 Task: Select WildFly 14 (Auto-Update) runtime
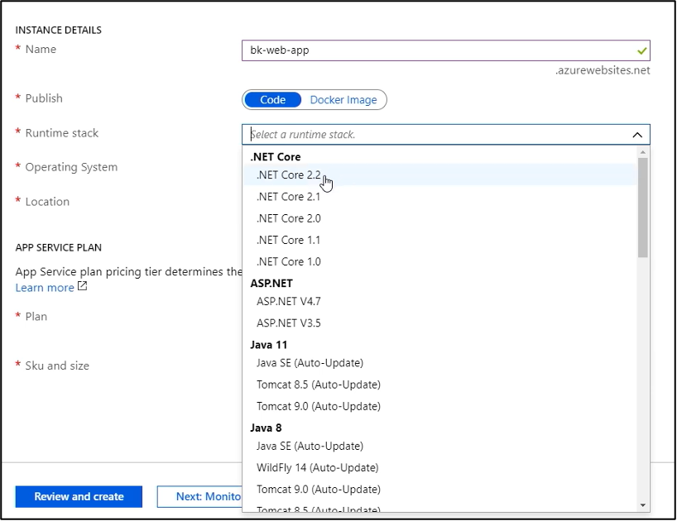(318, 468)
